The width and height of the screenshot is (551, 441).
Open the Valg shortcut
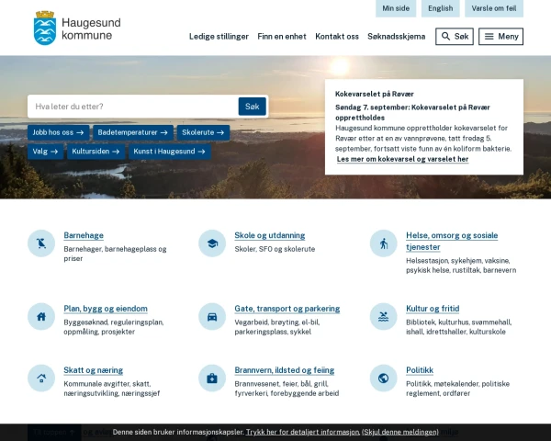(45, 152)
